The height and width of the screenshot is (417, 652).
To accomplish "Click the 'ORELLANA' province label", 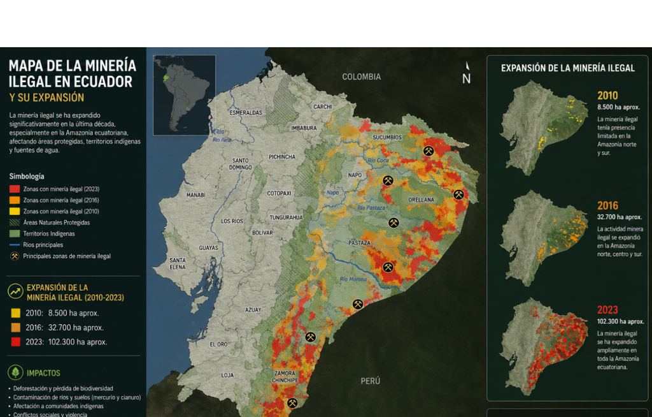I will (x=421, y=200).
